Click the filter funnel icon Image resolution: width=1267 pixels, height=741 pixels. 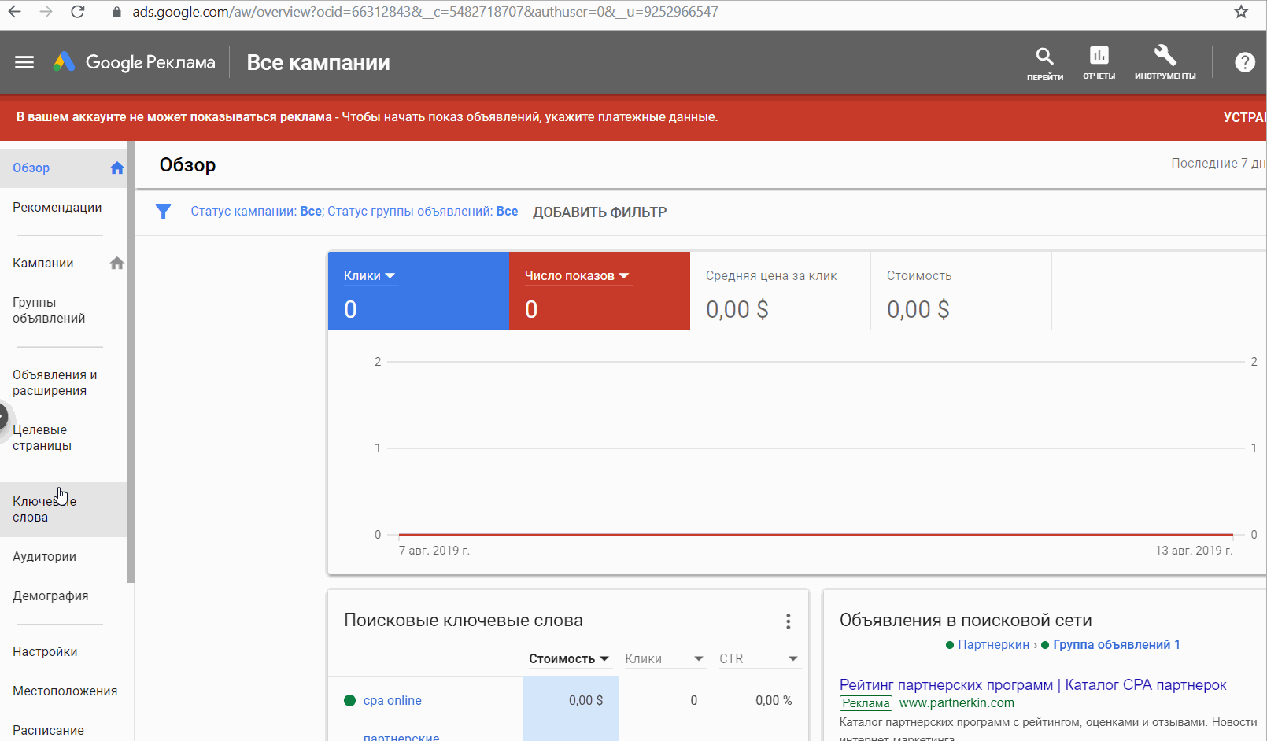point(163,212)
